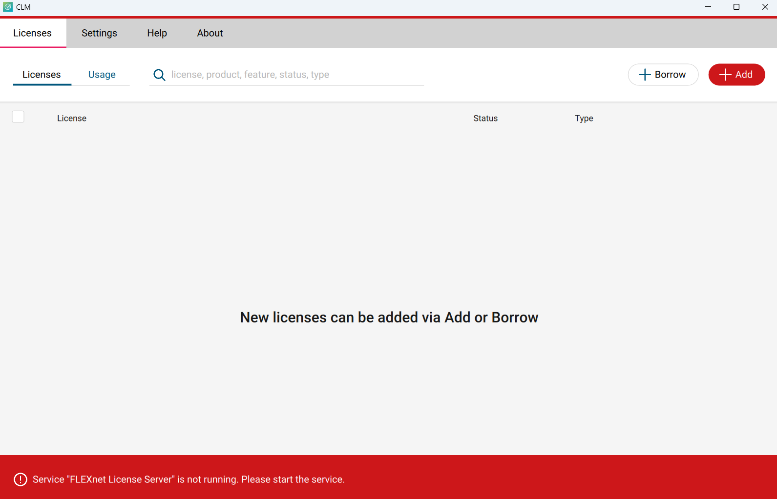This screenshot has height=499, width=777.
Task: Minimize the CLM window
Action: click(708, 7)
